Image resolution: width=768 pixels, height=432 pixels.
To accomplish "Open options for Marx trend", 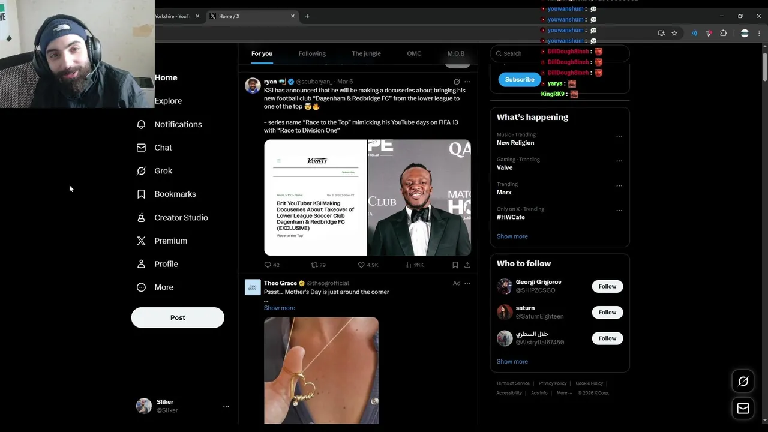I will pos(619,186).
